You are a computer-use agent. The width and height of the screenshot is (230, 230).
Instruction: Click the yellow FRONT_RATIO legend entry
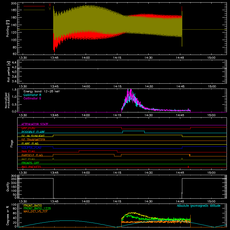pos(33,206)
